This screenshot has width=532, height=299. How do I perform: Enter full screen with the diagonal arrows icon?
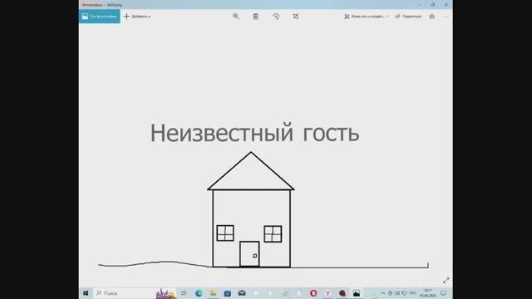point(446,281)
